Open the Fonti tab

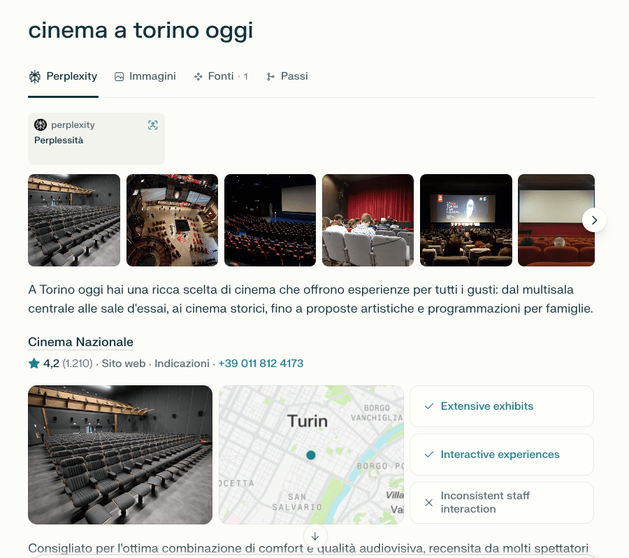(x=221, y=76)
